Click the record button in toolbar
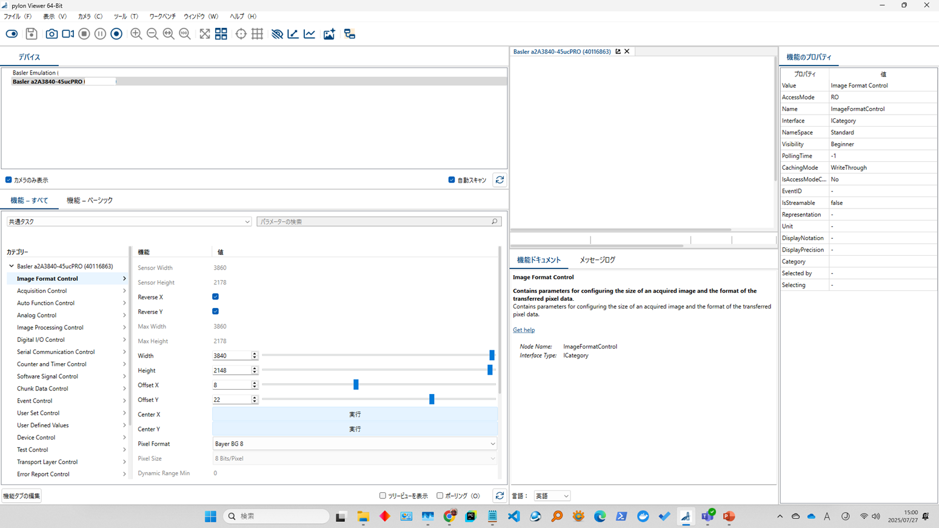The width and height of the screenshot is (939, 528). (116, 34)
